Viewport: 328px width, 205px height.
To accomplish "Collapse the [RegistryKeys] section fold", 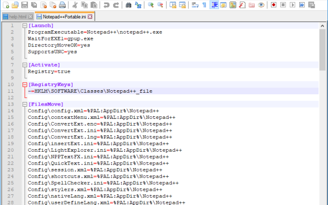I will coord(25,85).
